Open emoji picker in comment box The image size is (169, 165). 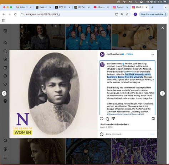[102, 134]
